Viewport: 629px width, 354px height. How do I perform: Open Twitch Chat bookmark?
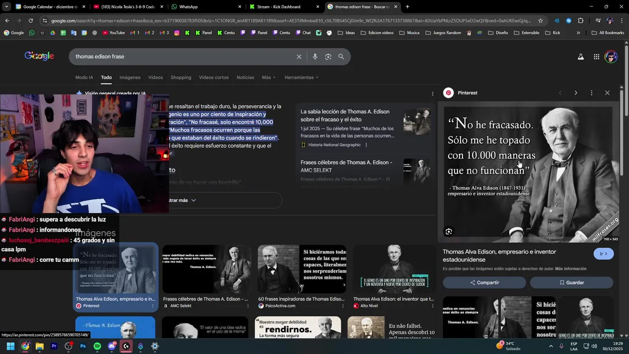click(x=303, y=33)
